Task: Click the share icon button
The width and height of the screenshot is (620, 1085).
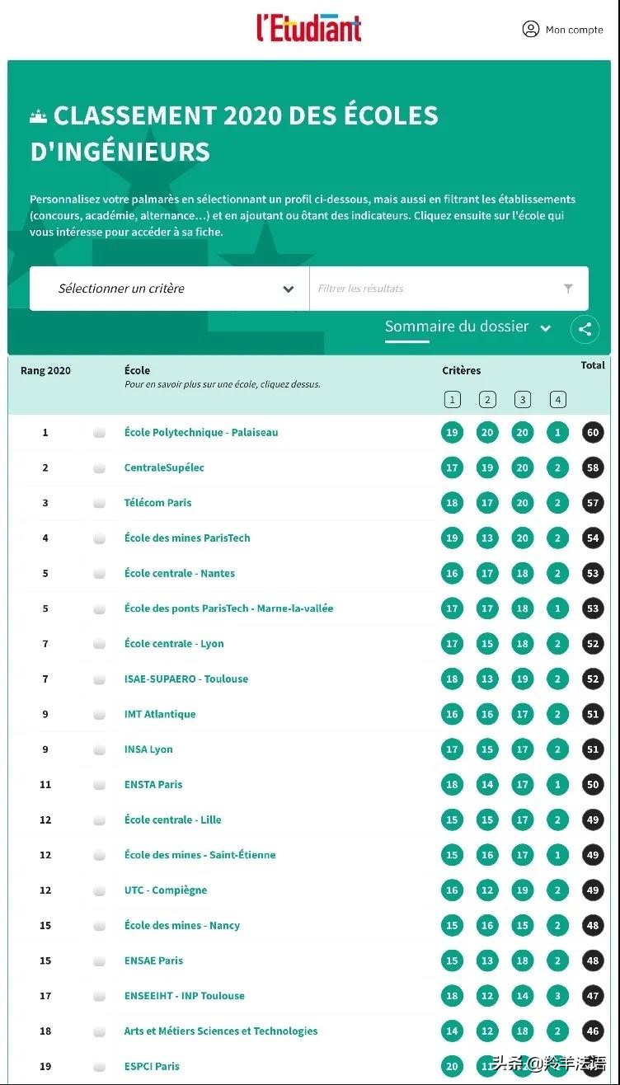Action: [x=585, y=329]
